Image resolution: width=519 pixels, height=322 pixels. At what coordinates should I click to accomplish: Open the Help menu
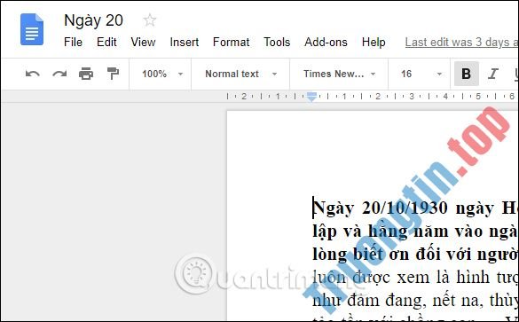pos(374,43)
